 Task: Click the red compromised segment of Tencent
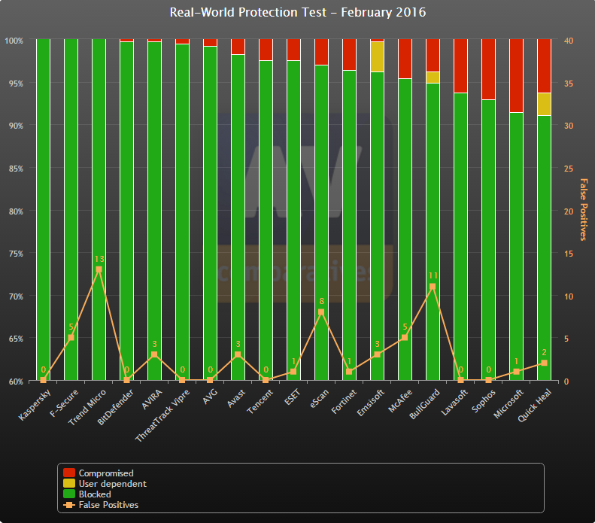(266, 50)
